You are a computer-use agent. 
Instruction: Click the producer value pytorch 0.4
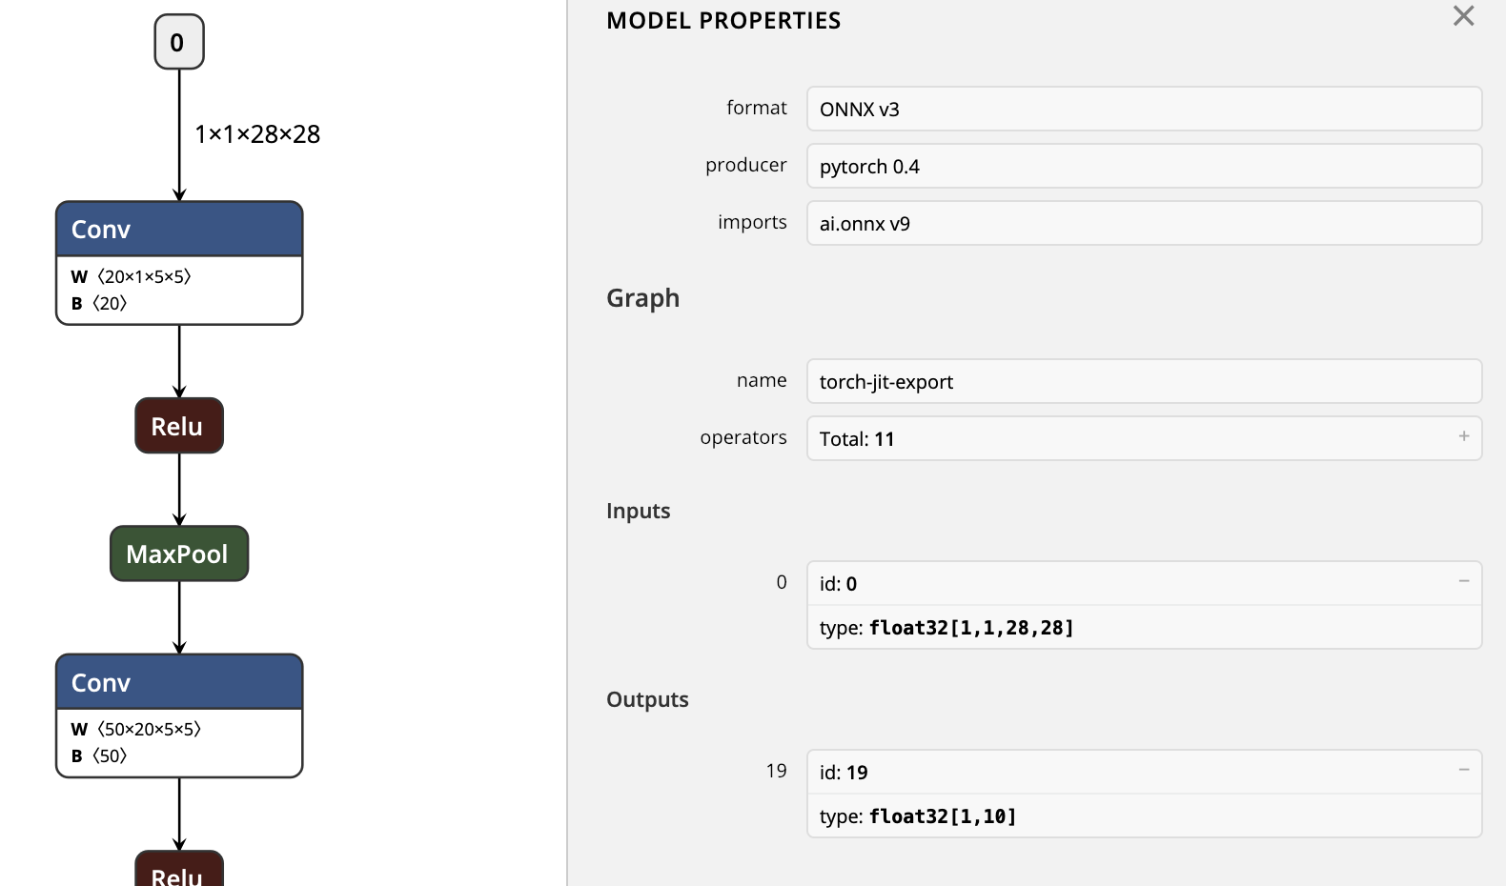click(x=1143, y=166)
